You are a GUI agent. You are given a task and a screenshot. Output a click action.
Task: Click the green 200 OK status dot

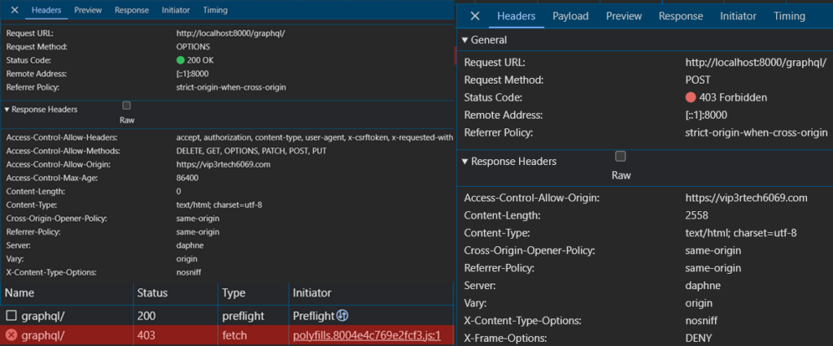pyautogui.click(x=181, y=60)
